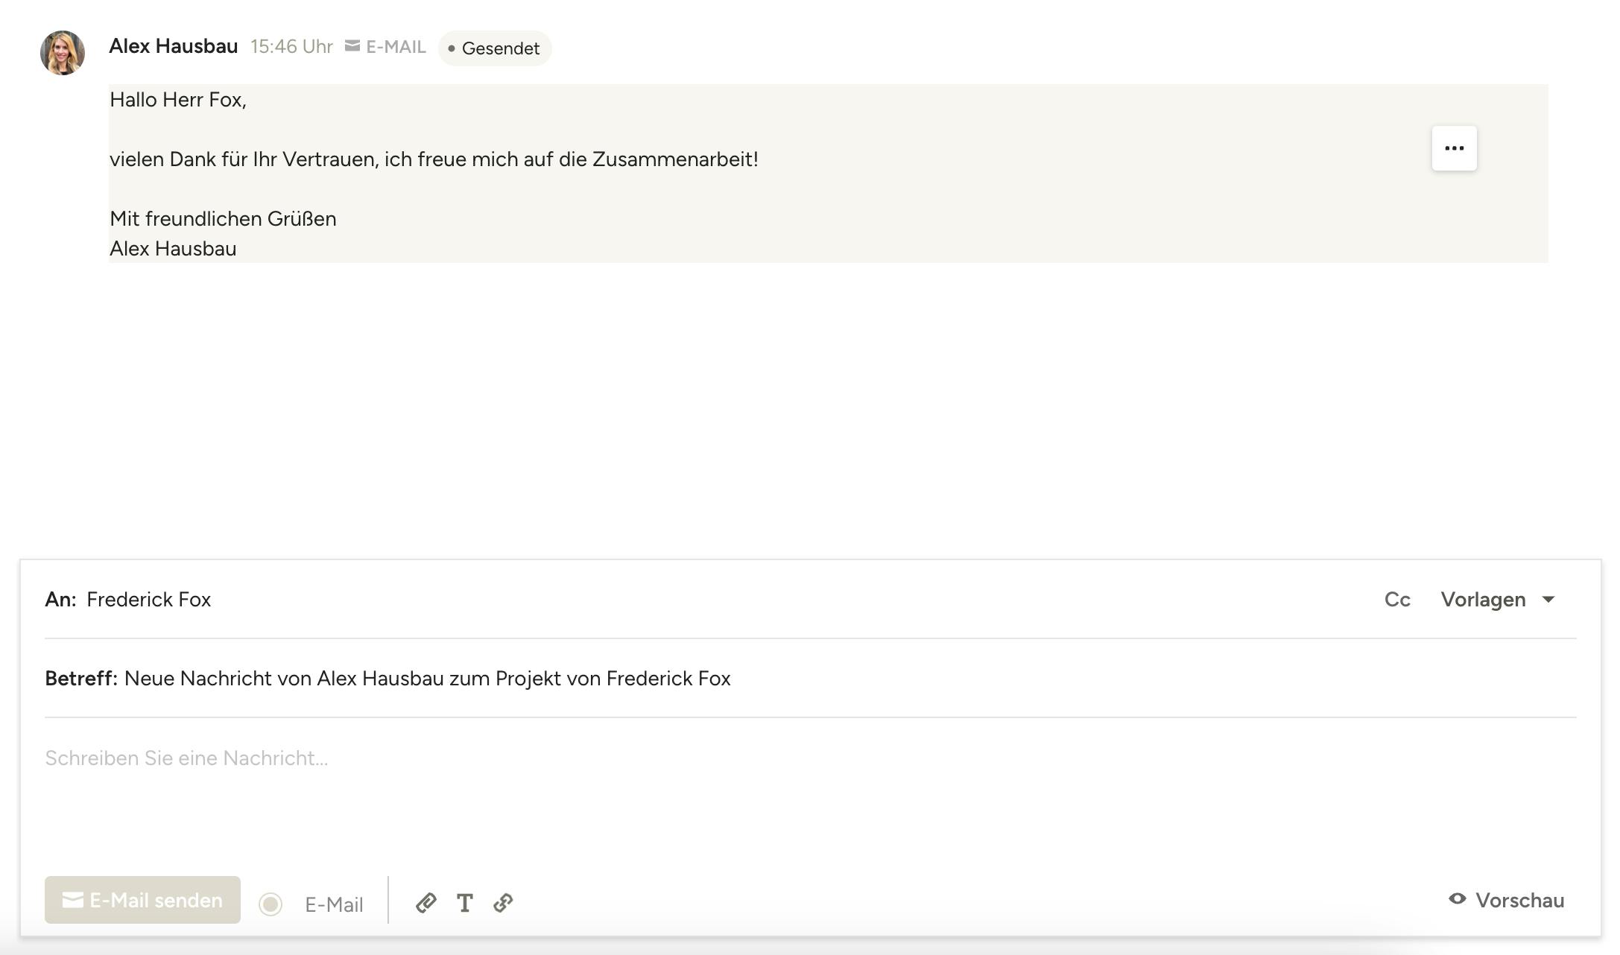This screenshot has width=1620, height=955.
Task: Click the Schreiben Sie eine Nachricht text area
Action: tap(186, 758)
